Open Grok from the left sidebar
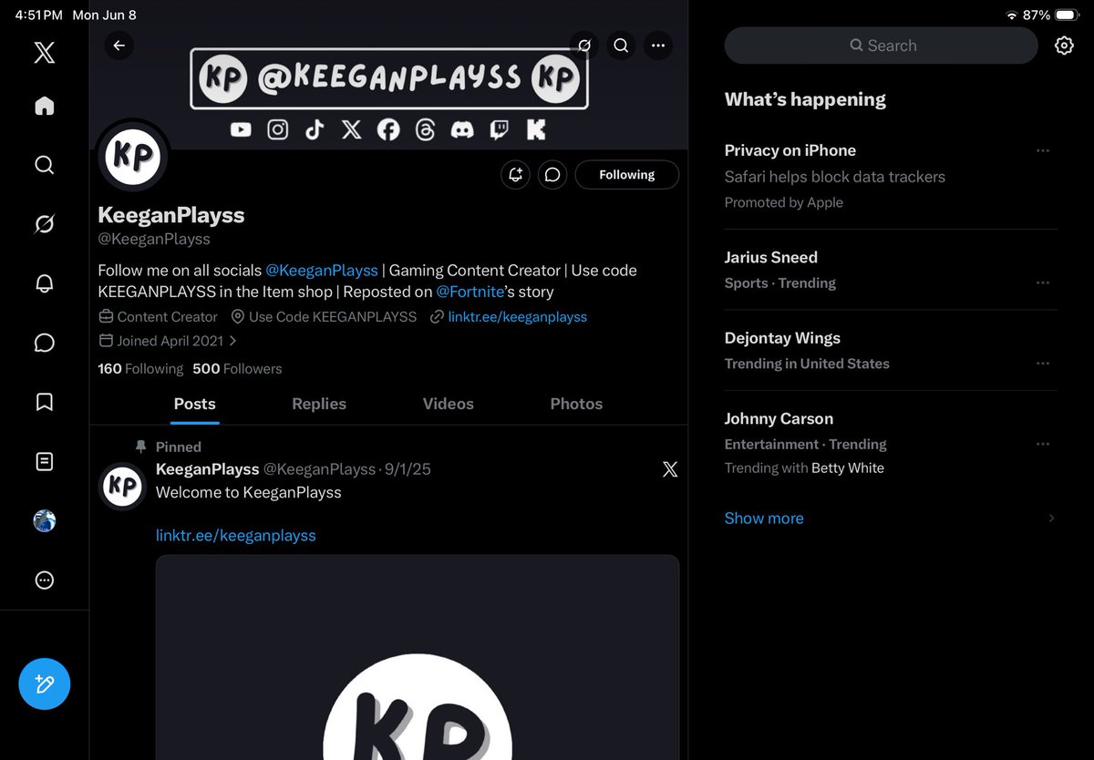 click(x=44, y=224)
